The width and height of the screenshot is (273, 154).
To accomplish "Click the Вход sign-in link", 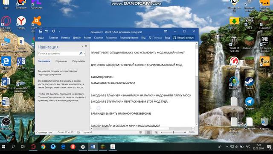I will [167, 38].
